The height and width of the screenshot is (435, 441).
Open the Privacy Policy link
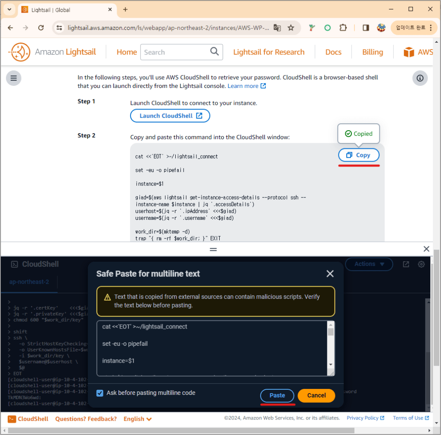[x=365, y=418]
